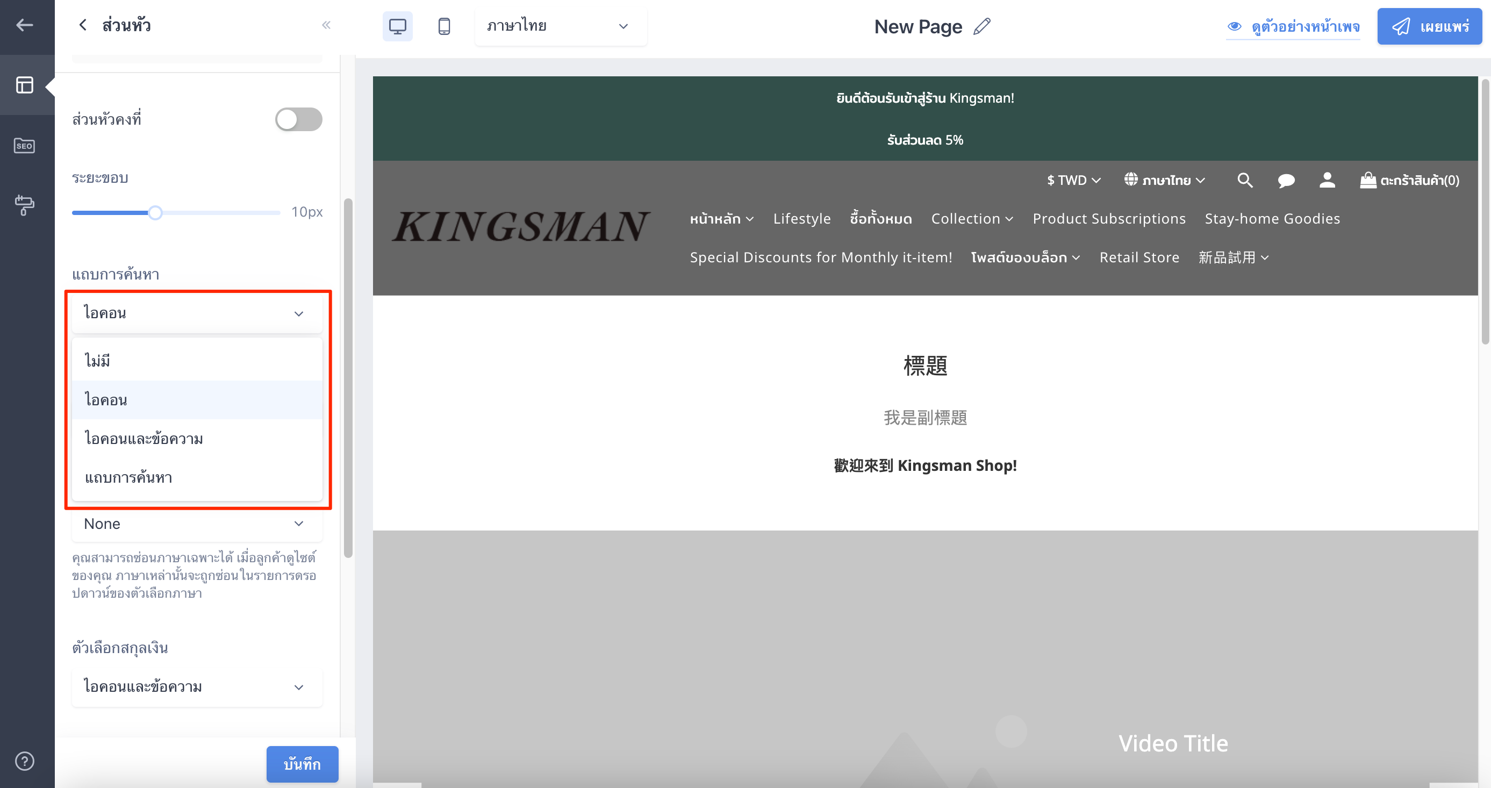Expand the ภาษาไทย storefront language selector
1491x788 pixels.
(1165, 180)
